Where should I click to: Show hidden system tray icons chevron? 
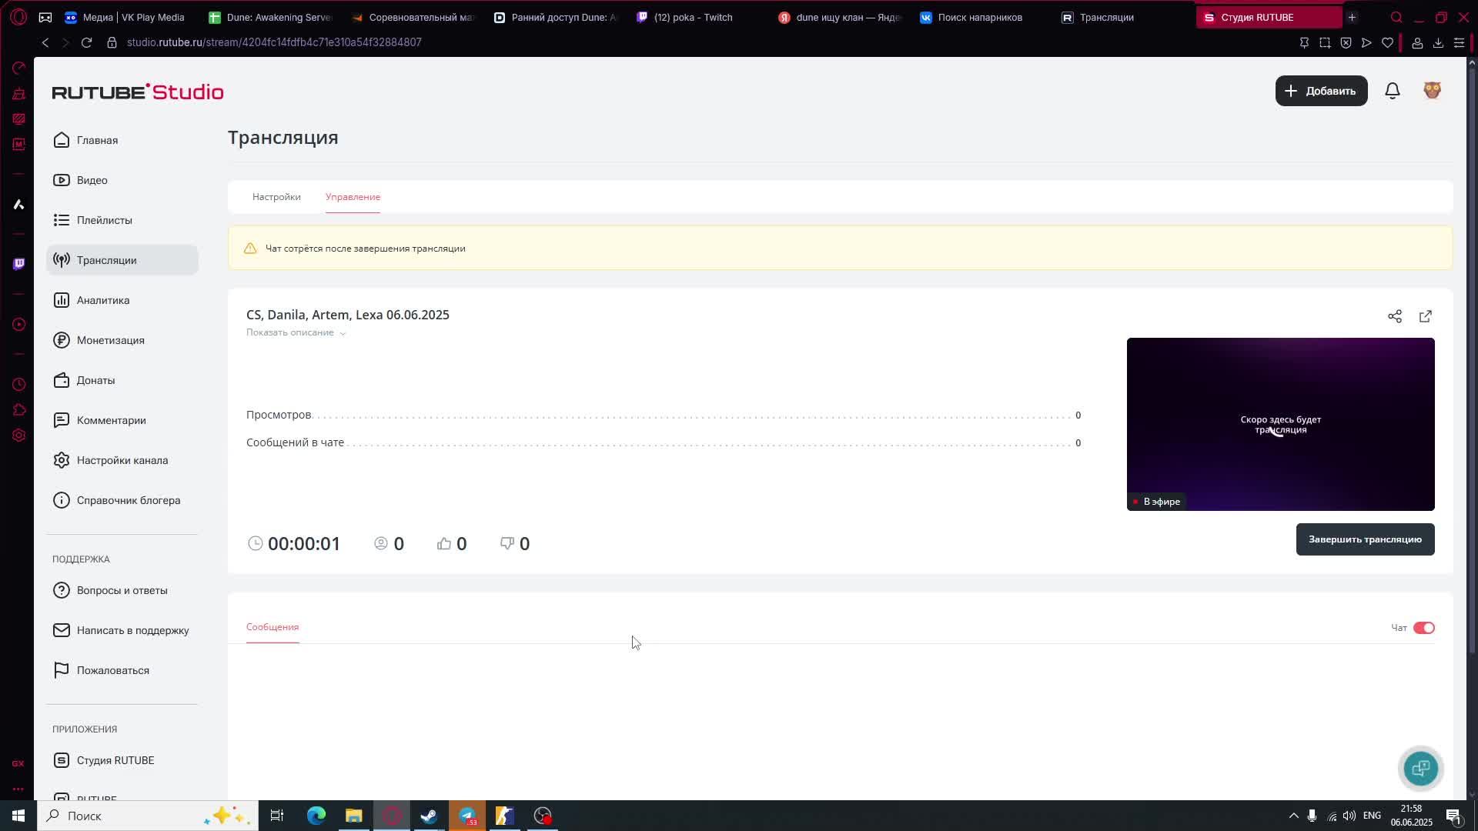tap(1293, 816)
